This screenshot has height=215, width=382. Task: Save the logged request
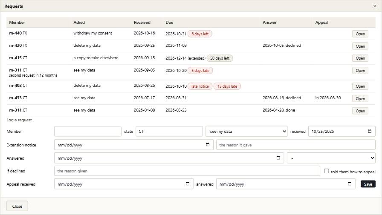click(368, 184)
